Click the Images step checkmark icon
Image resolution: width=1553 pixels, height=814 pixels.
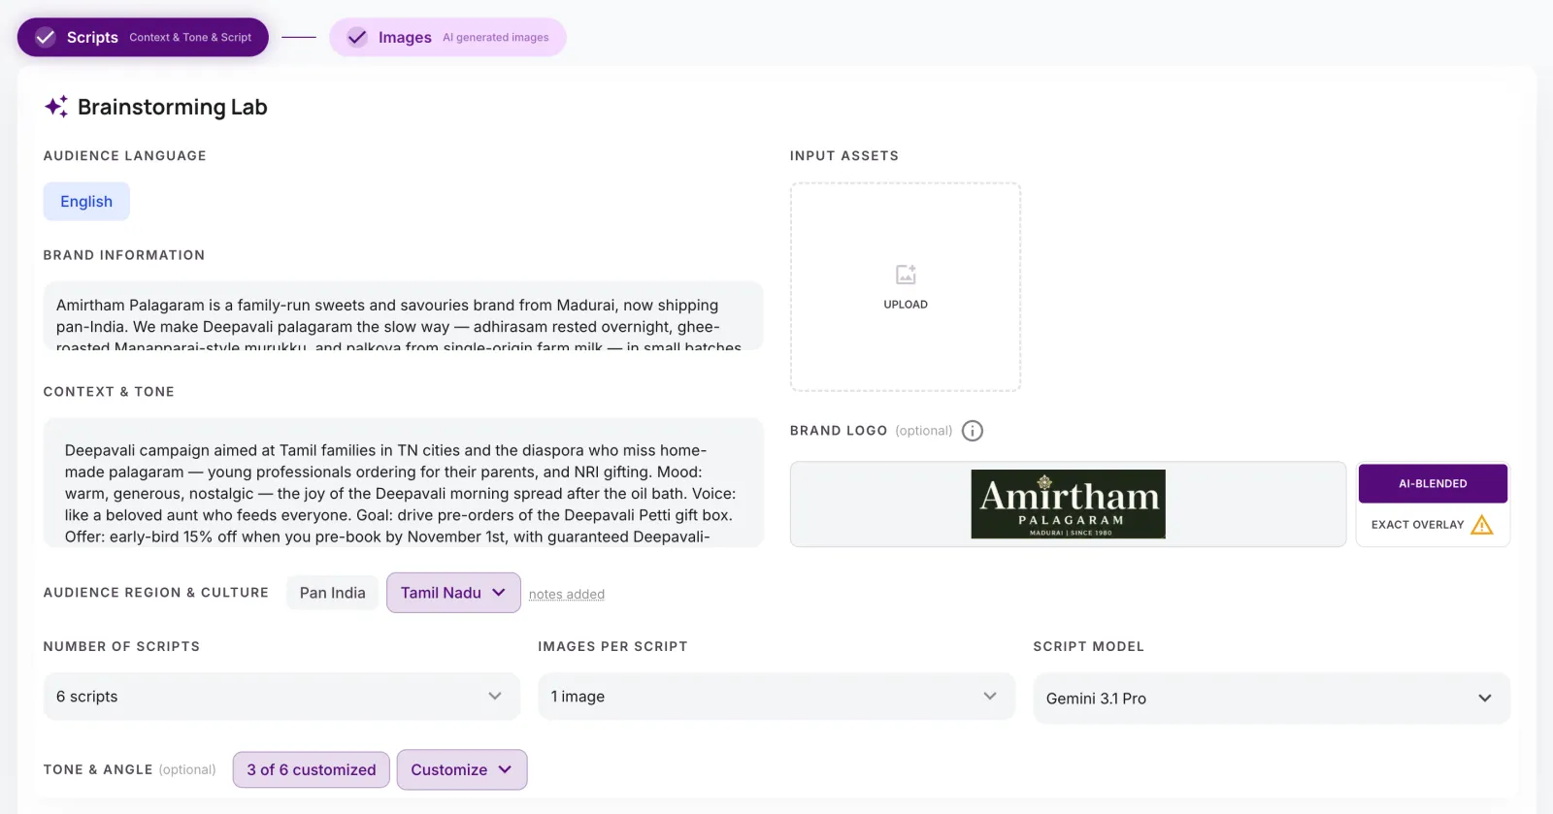[x=357, y=37]
